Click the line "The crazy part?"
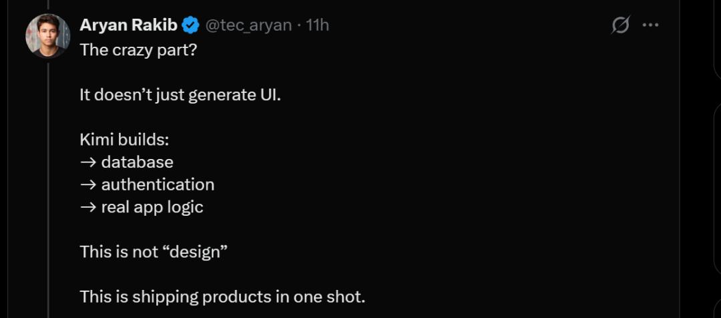Image resolution: width=721 pixels, height=318 pixels. point(138,49)
